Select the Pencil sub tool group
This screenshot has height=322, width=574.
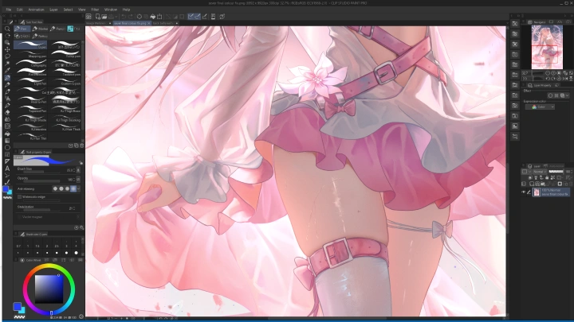coord(57,29)
